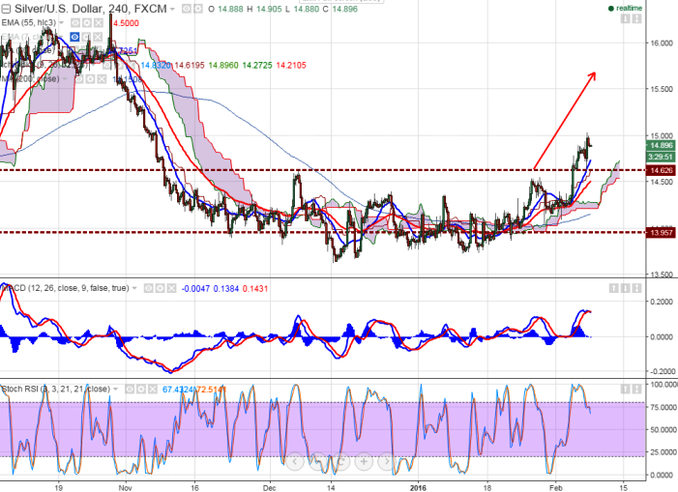Click the Nov label on the time axis
The width and height of the screenshot is (678, 492).
(125, 488)
